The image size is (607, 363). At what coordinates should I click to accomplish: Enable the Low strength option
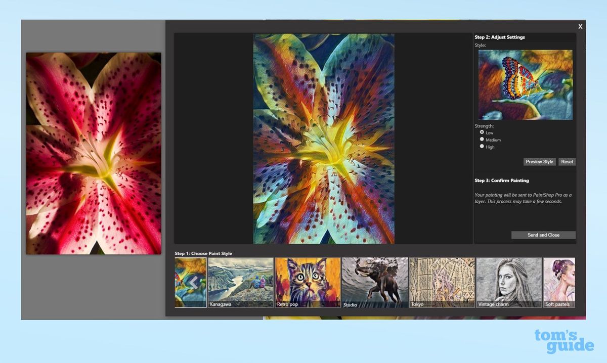482,132
